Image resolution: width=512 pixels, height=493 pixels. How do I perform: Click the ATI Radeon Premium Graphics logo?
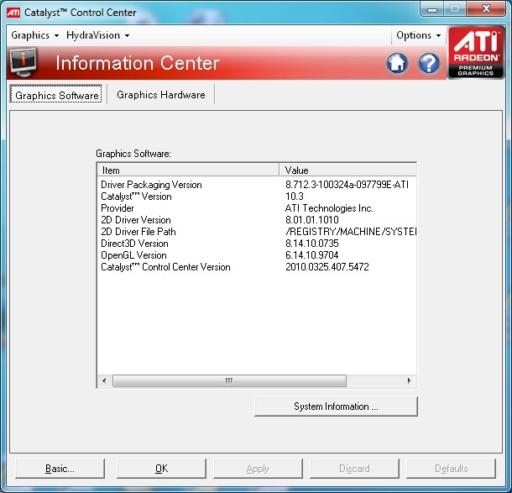475,53
